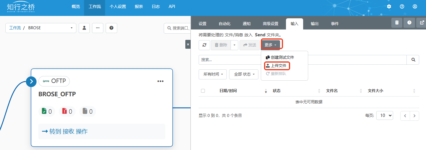
Task: Click the search magnifier button
Action: [413, 60]
